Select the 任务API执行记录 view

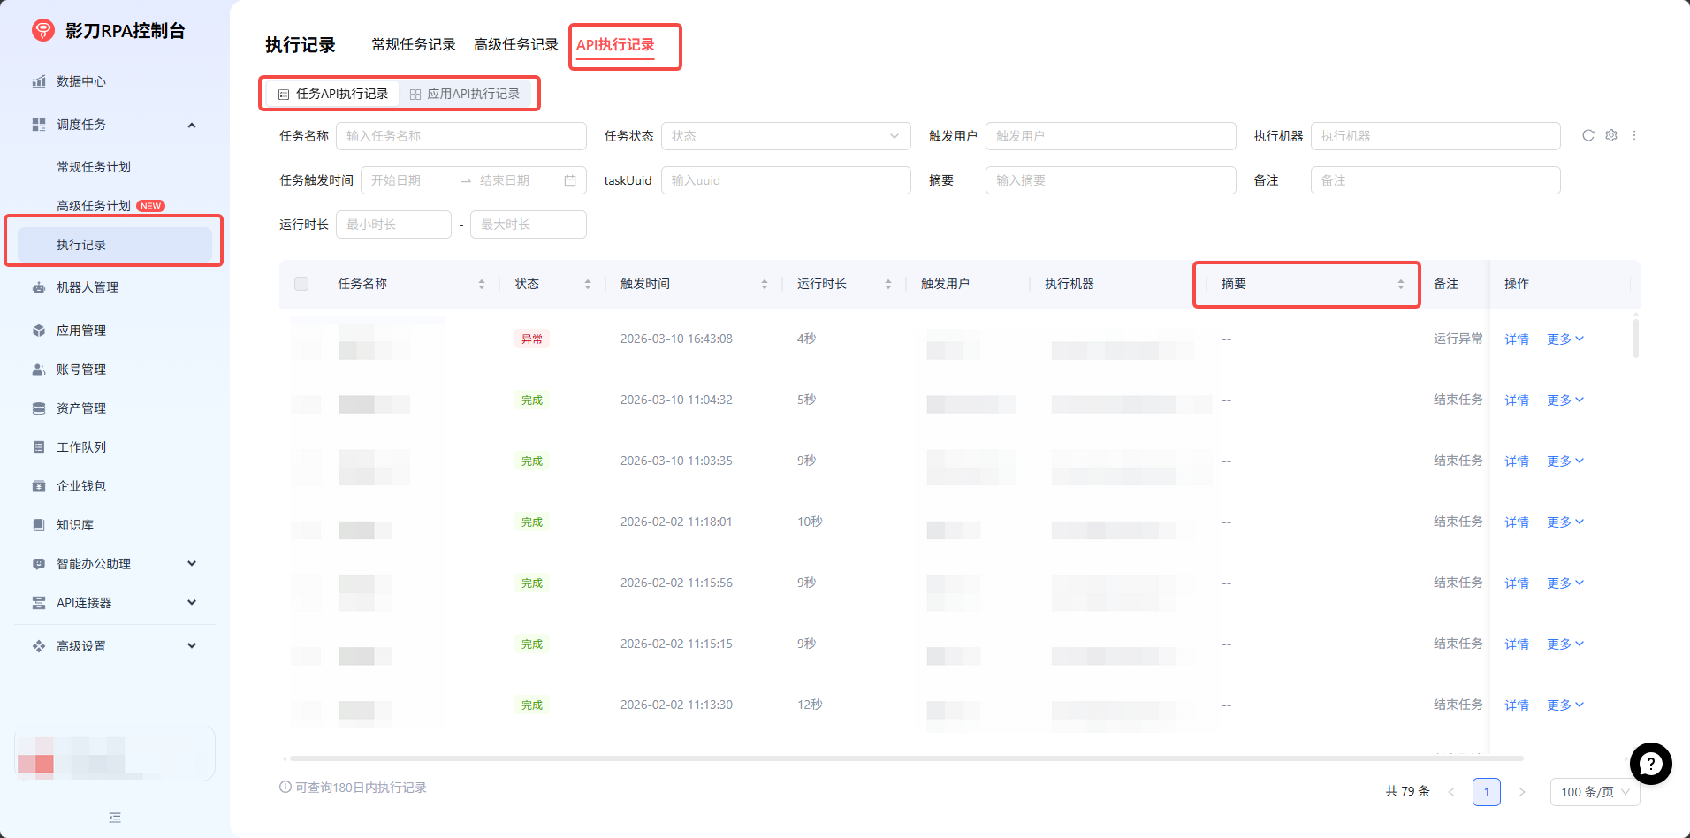click(333, 94)
